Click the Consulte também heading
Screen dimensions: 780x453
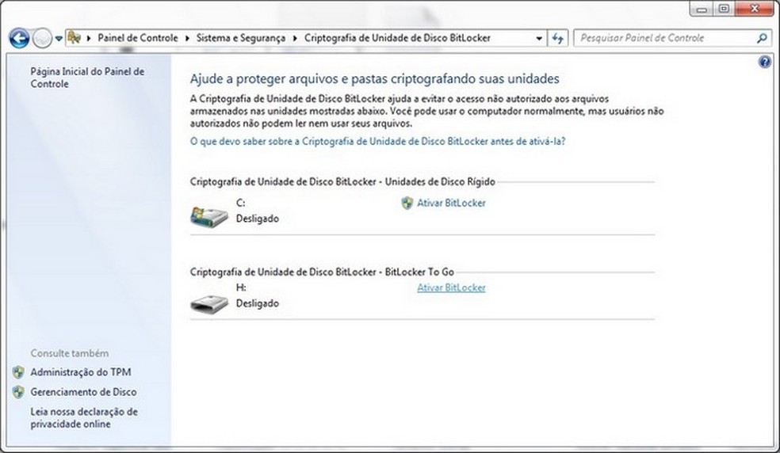pyautogui.click(x=69, y=353)
